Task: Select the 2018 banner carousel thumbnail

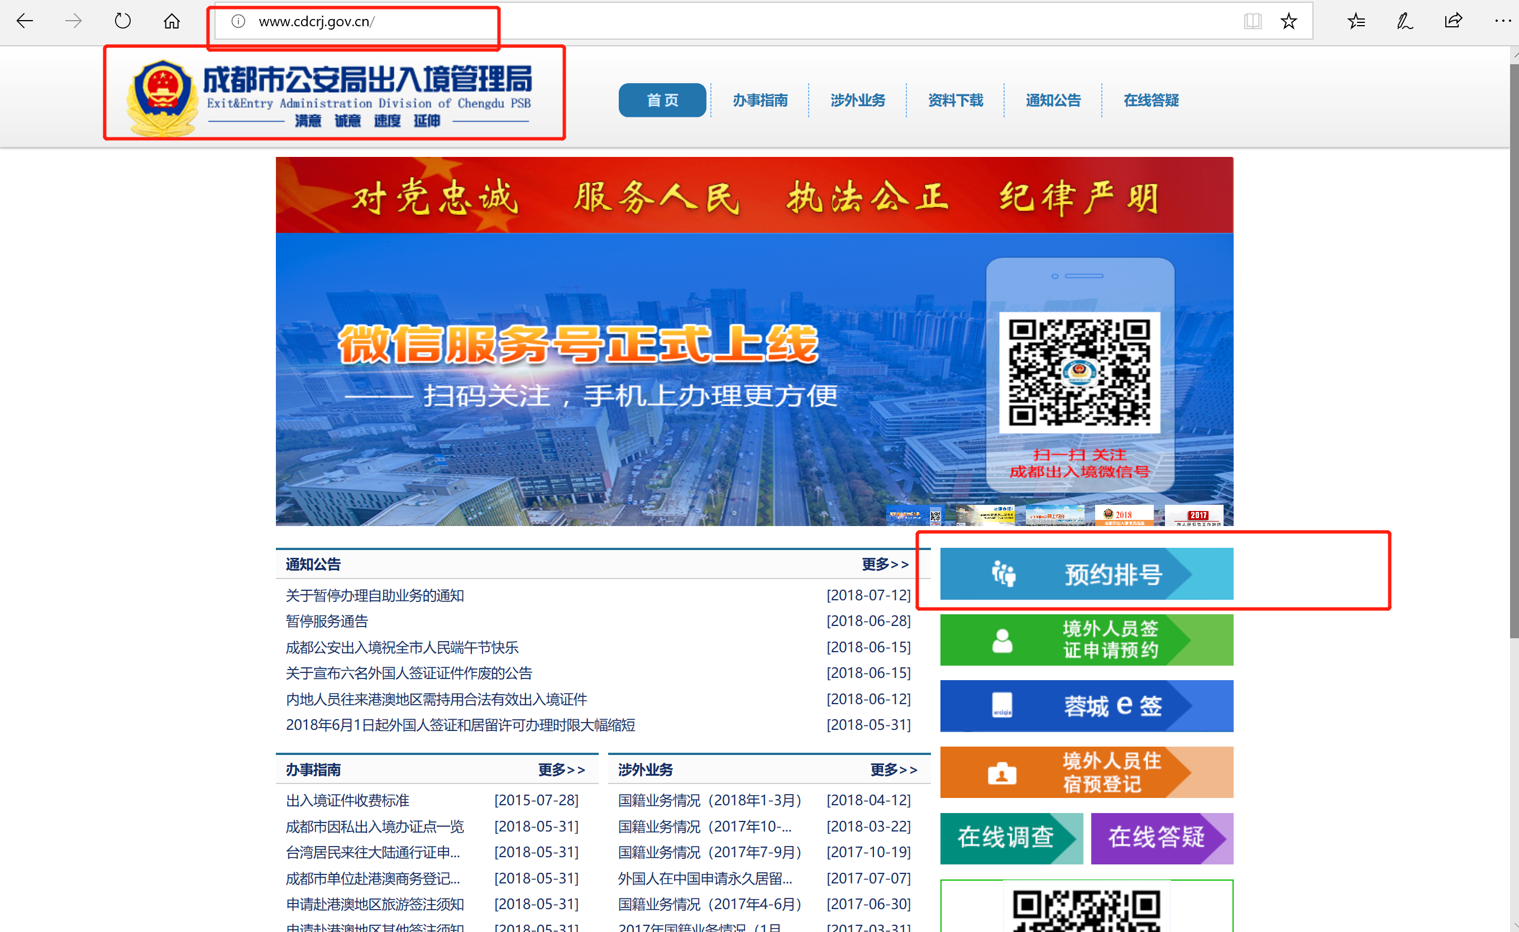Action: [x=1124, y=515]
